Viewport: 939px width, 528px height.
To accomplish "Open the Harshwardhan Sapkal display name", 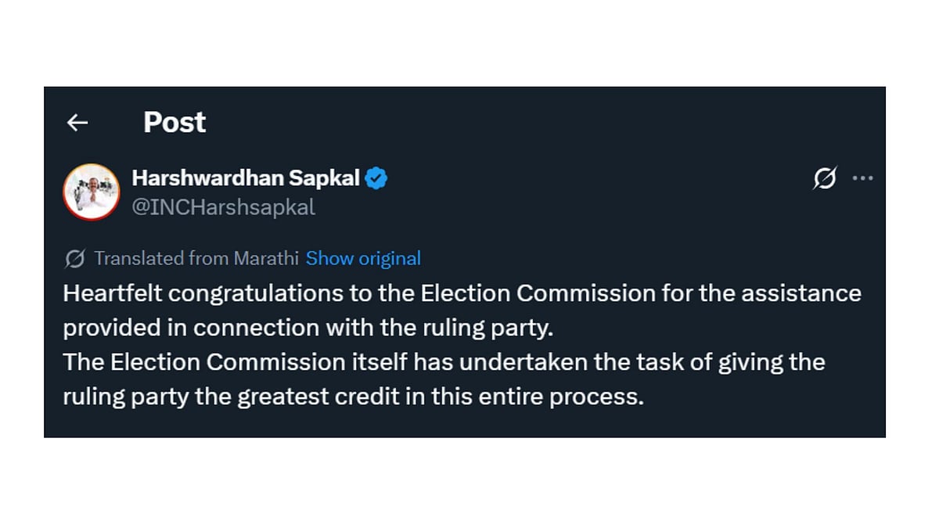I will [246, 178].
